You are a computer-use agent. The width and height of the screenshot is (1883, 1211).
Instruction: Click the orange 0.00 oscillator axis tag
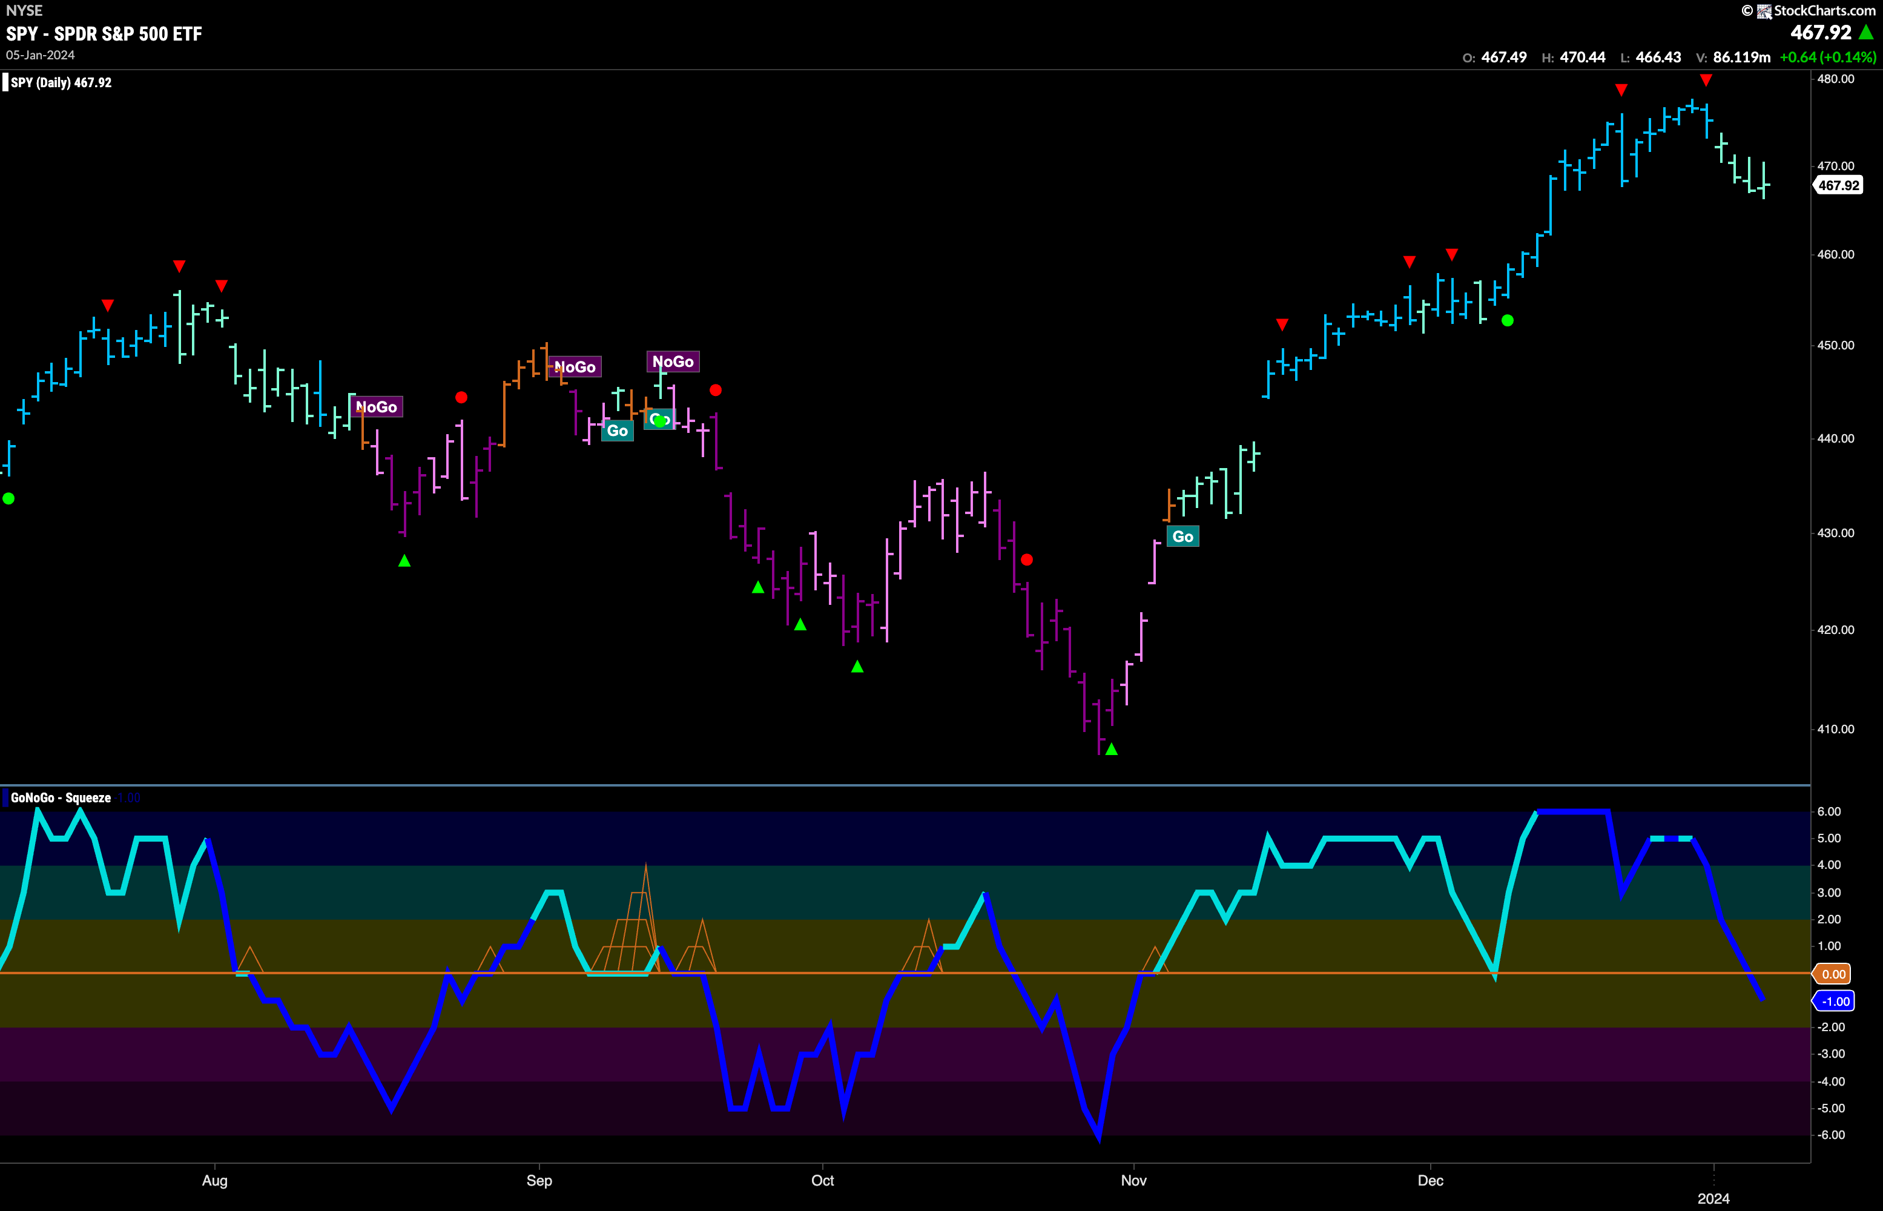1832,974
